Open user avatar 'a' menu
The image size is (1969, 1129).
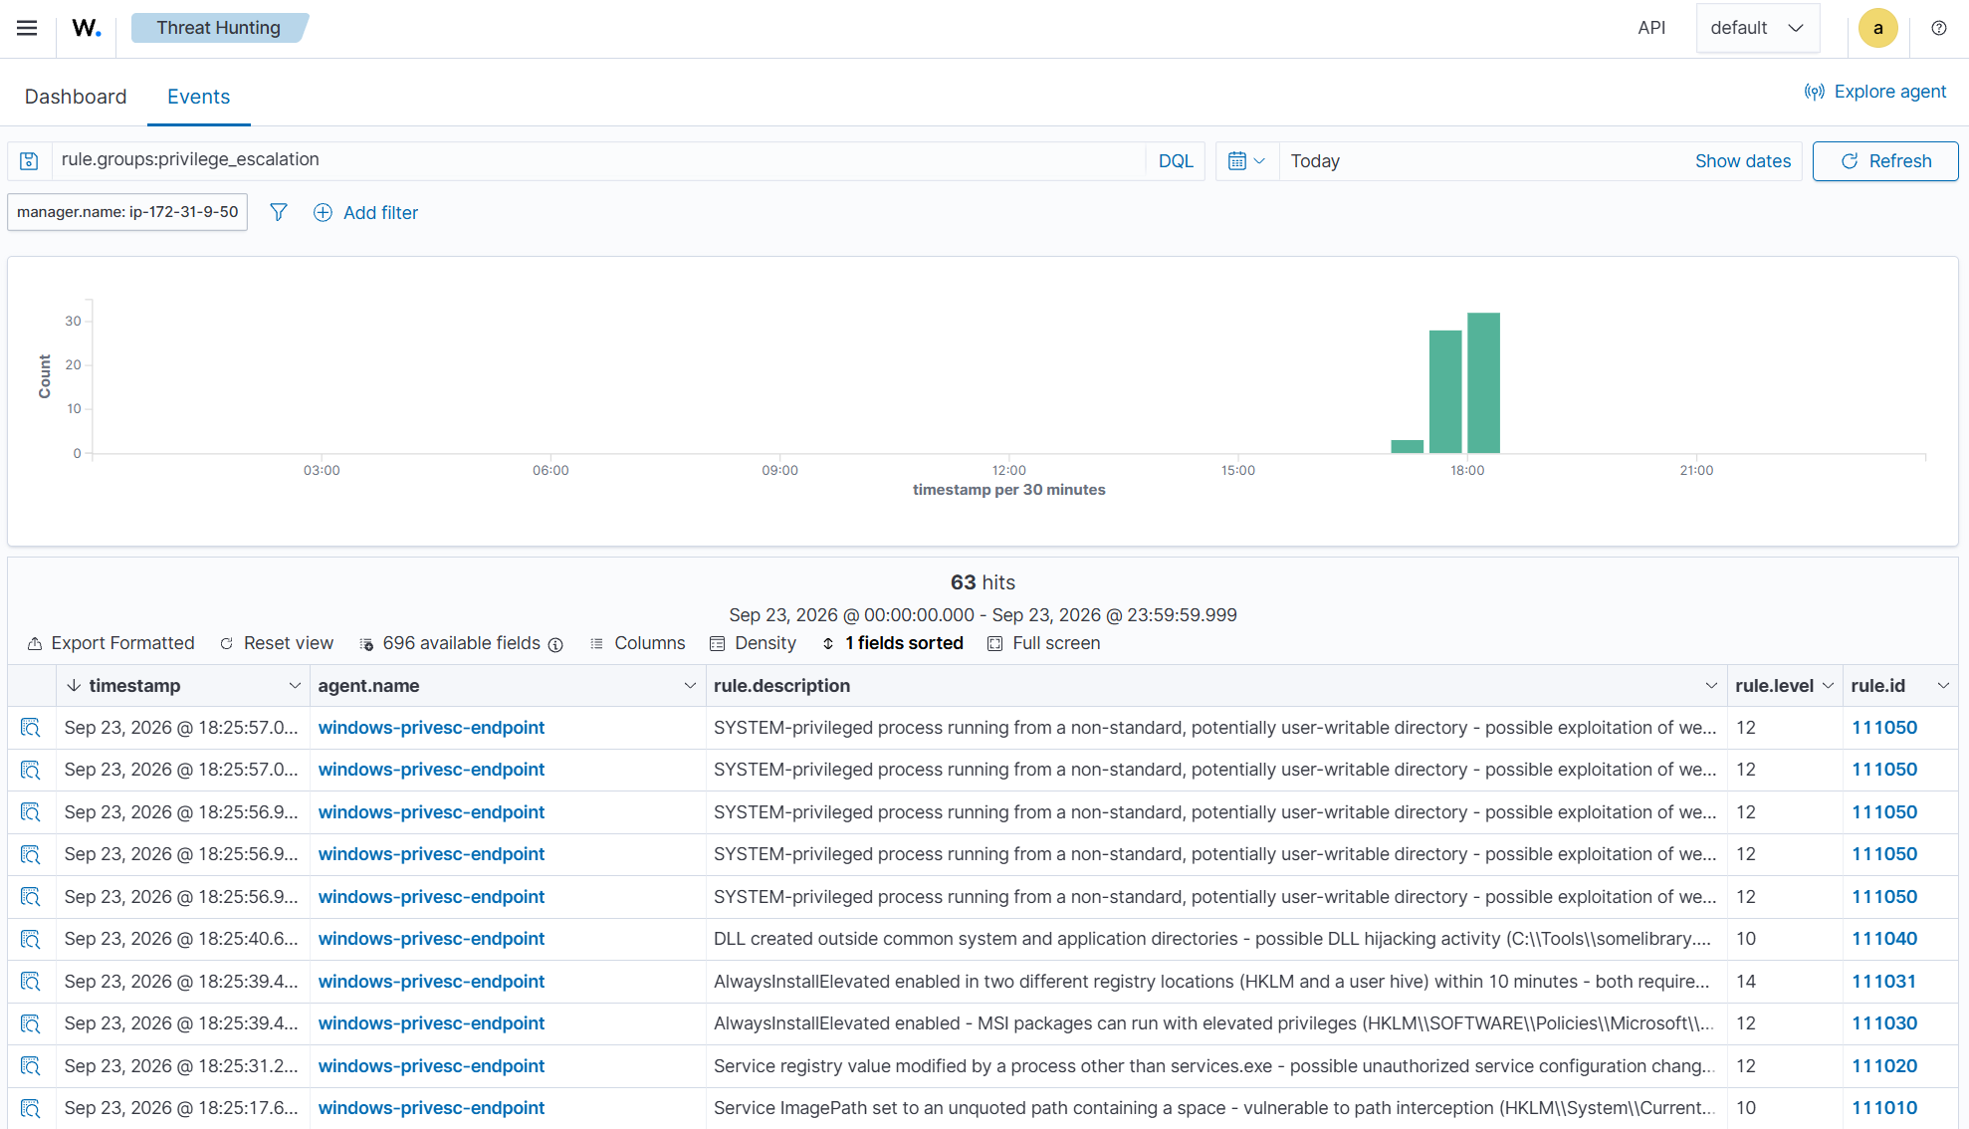[x=1877, y=28]
